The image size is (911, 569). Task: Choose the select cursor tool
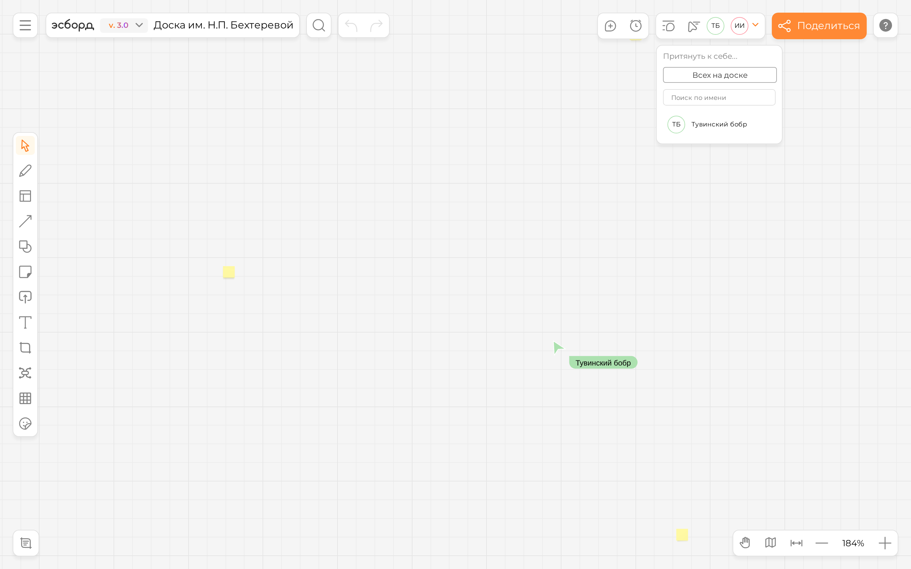[x=25, y=145]
